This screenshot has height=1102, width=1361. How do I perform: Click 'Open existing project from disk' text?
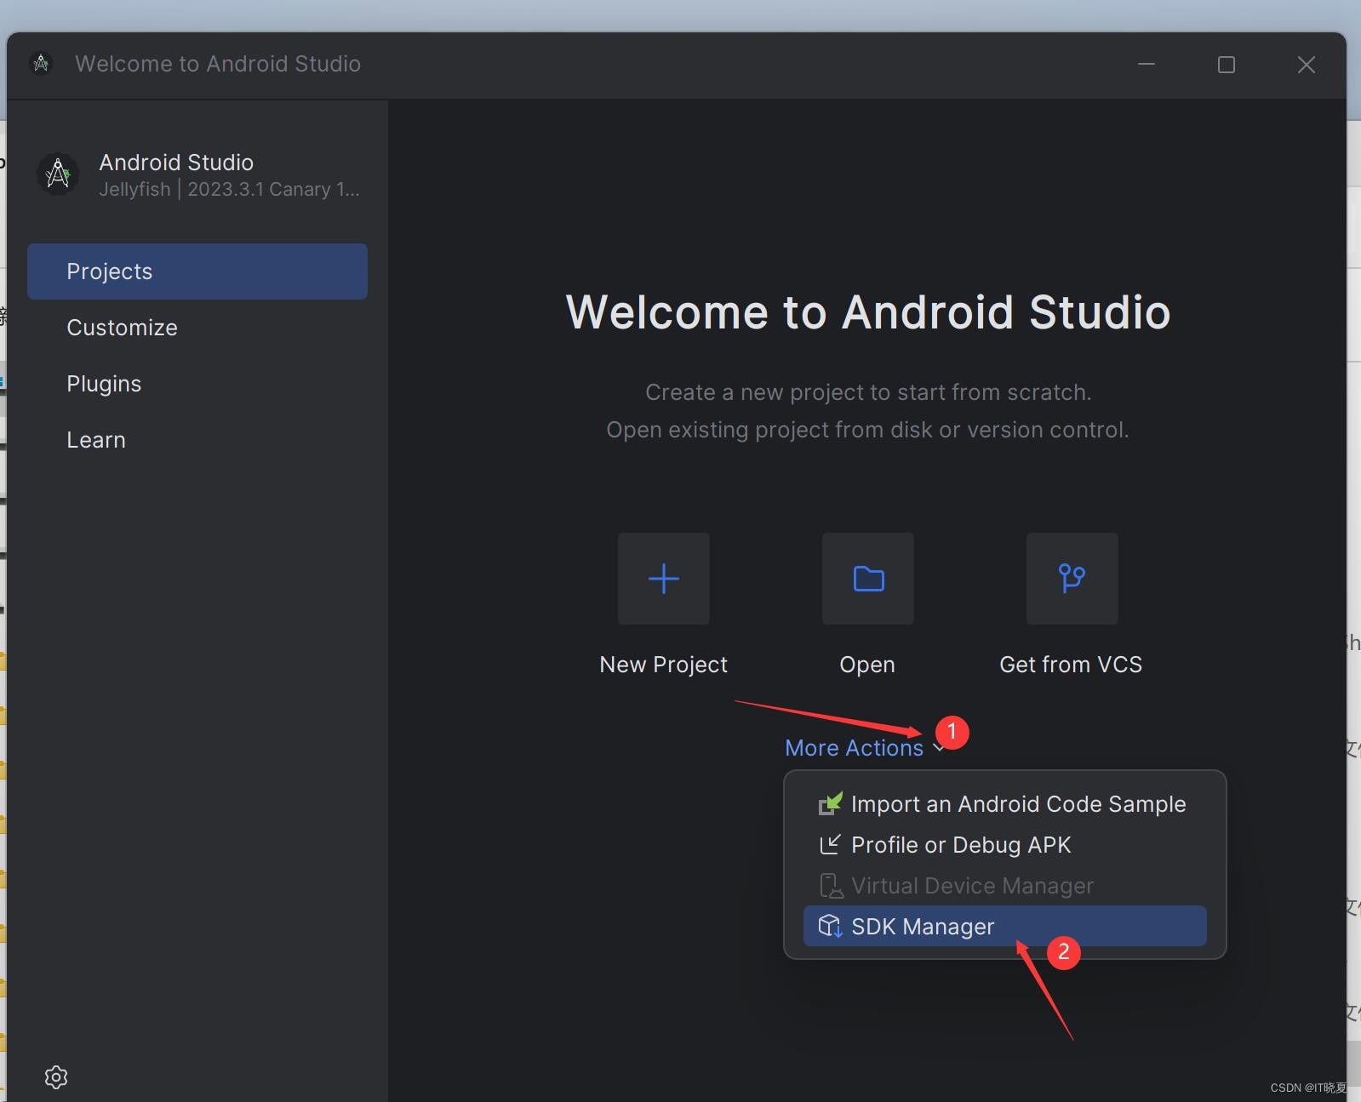868,430
